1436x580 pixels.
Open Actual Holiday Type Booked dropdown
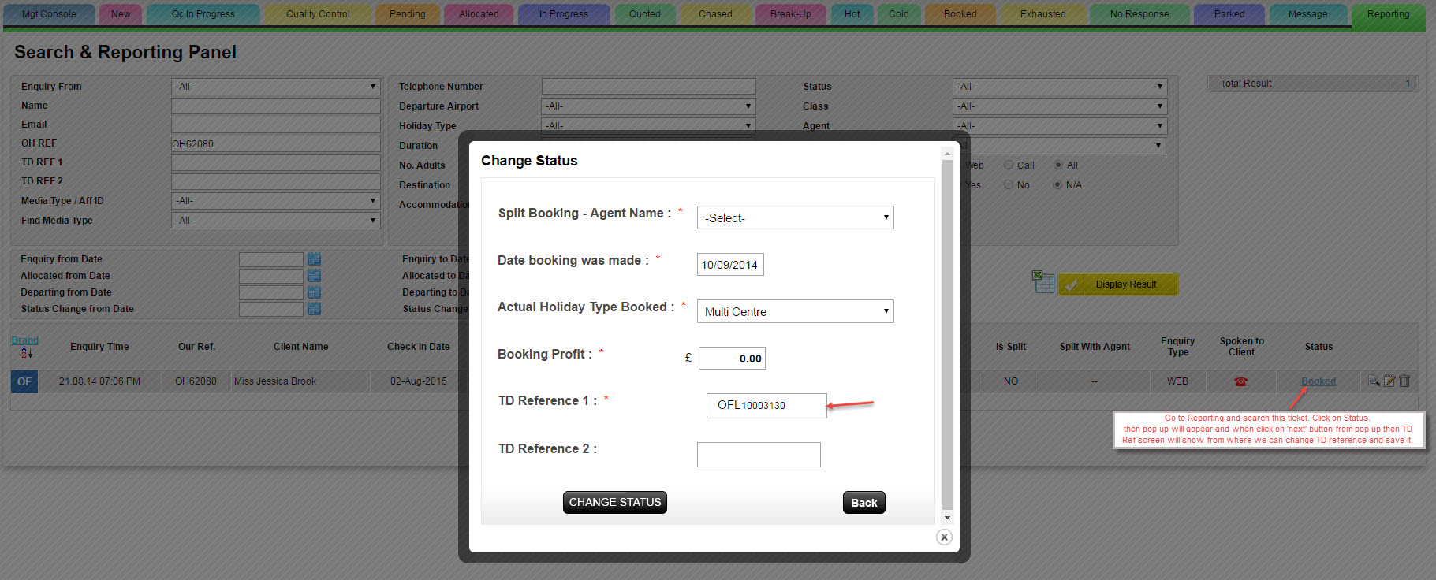(795, 311)
